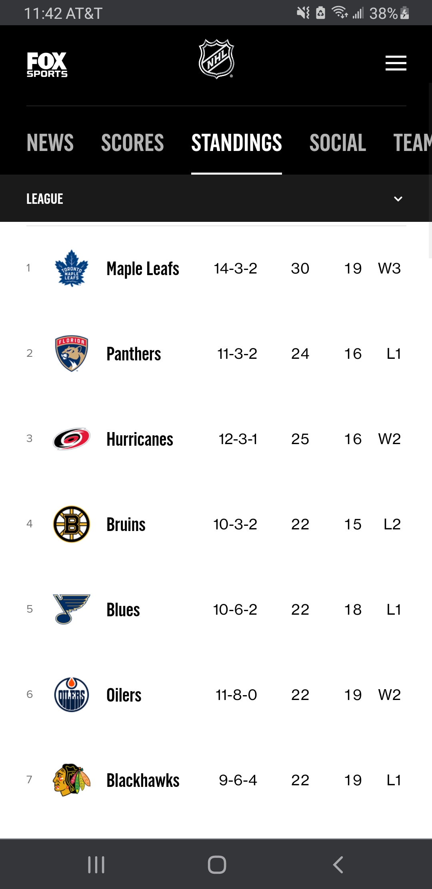Tap the Toronto Maple Leafs logo
Screen dimensions: 432x889
click(x=72, y=268)
